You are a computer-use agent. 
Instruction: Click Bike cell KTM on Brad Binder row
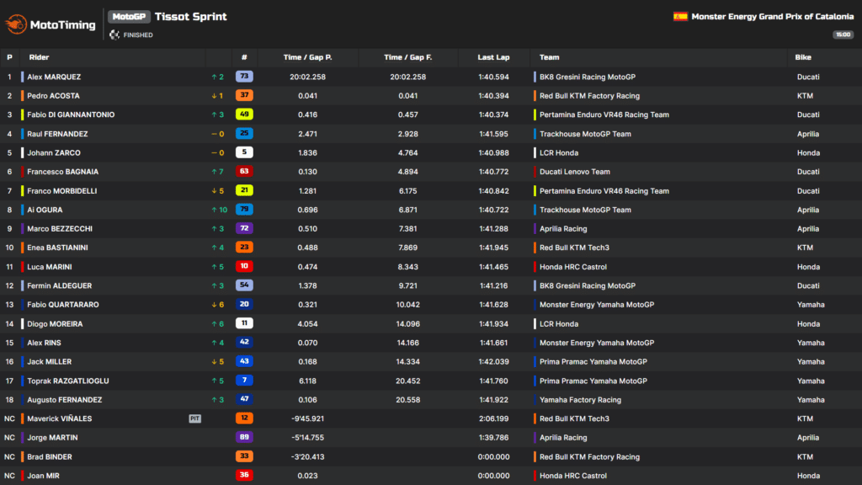click(x=805, y=457)
